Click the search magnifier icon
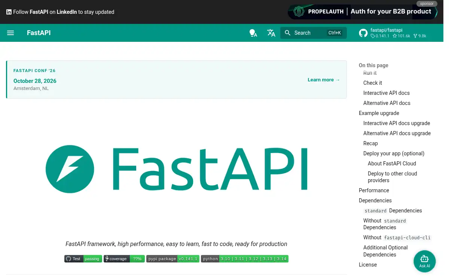Image resolution: width=449 pixels, height=280 pixels. pyautogui.click(x=287, y=33)
